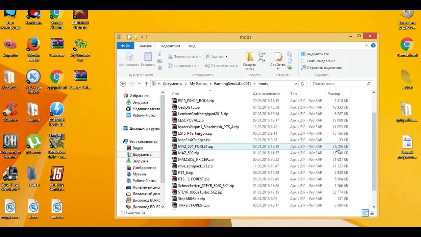
Task: Launch CCleaner from the desktop
Action: coord(10,112)
